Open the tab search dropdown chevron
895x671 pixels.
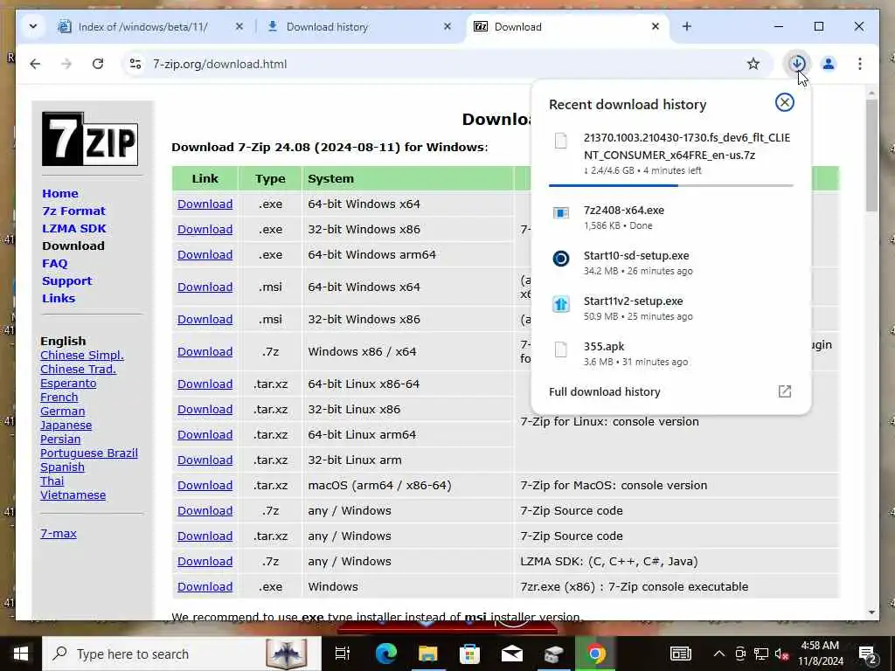pyautogui.click(x=33, y=26)
